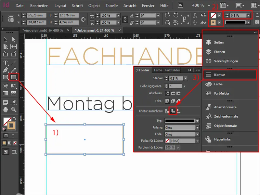
Task: Align stroke to center
Action: point(167,111)
